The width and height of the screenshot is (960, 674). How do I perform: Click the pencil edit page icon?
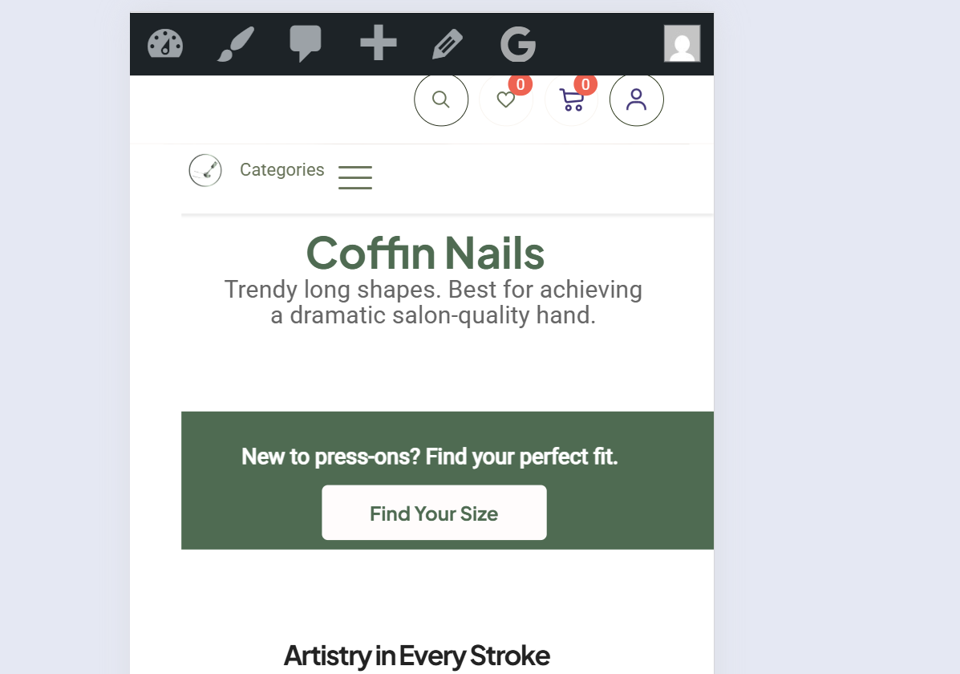coord(448,44)
